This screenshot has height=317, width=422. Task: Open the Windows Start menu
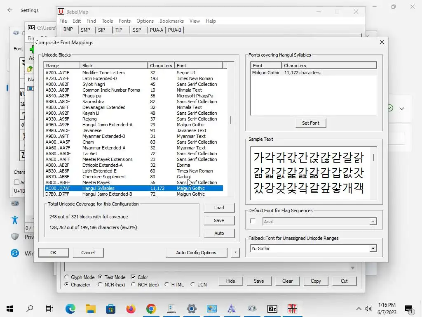point(10,308)
